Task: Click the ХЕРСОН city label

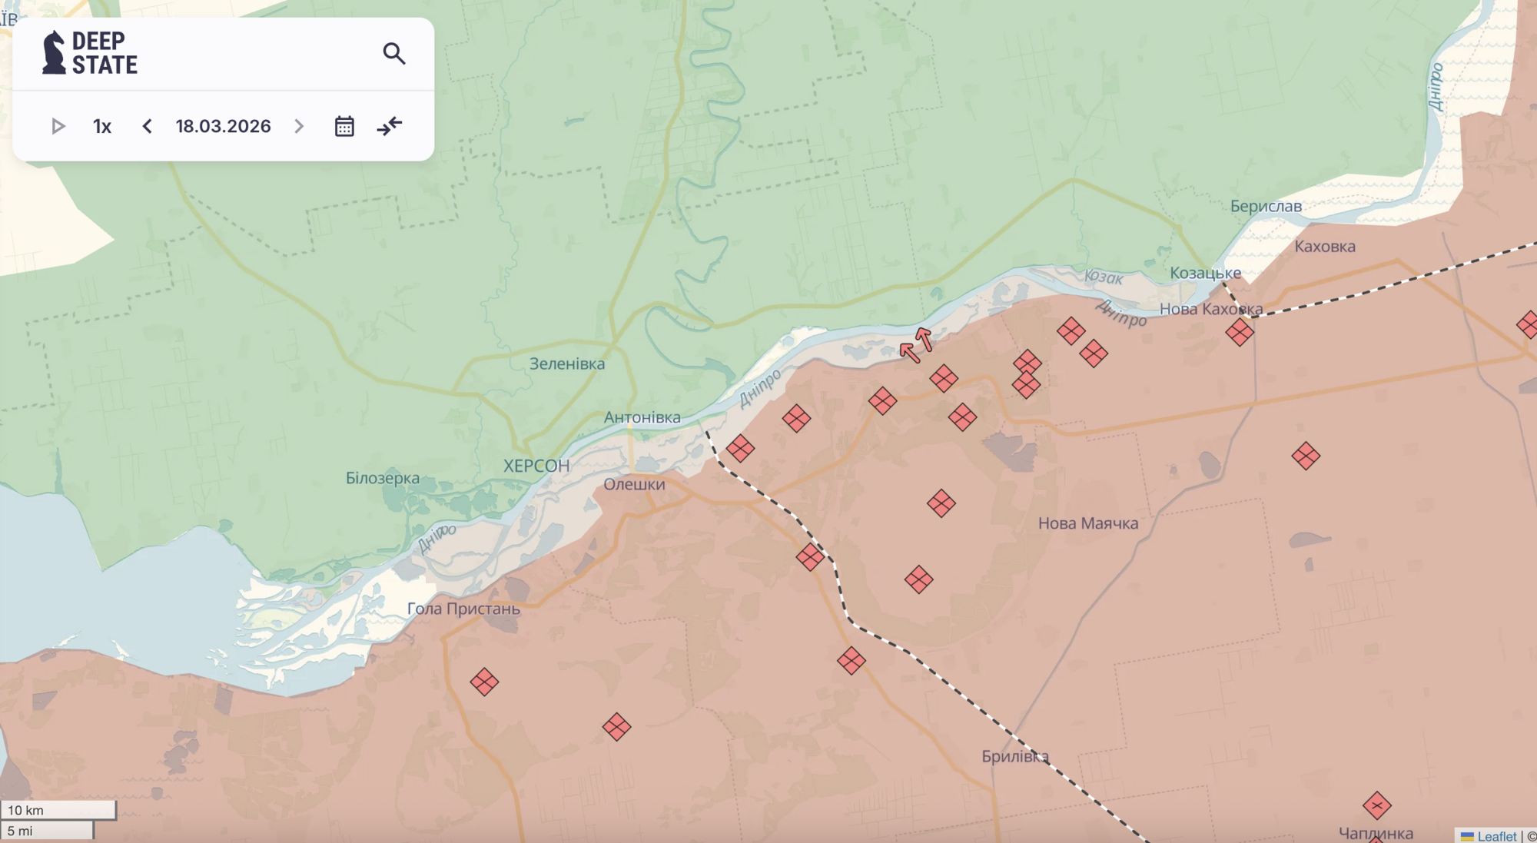Action: pos(536,466)
